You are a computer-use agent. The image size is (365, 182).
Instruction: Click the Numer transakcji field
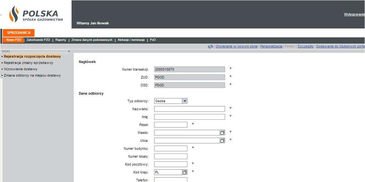[190, 69]
